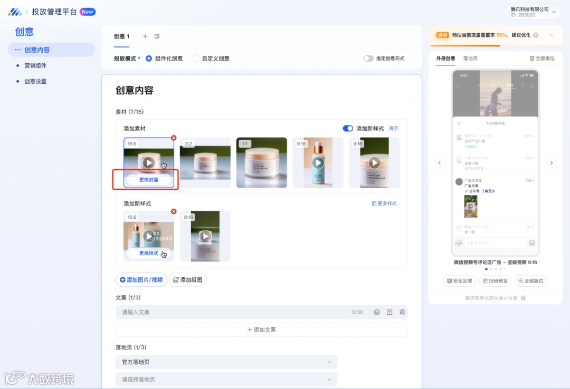Screen dimensions: 570x389
Task: Remove the 16:9 new-style video via red X
Action: [174, 211]
